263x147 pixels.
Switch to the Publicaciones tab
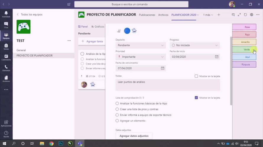tap(147, 15)
